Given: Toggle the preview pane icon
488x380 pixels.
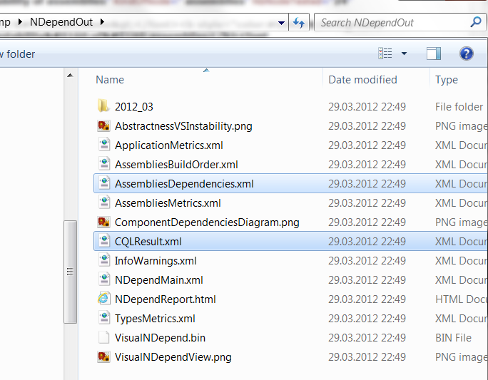Looking at the screenshot, I should click(434, 53).
